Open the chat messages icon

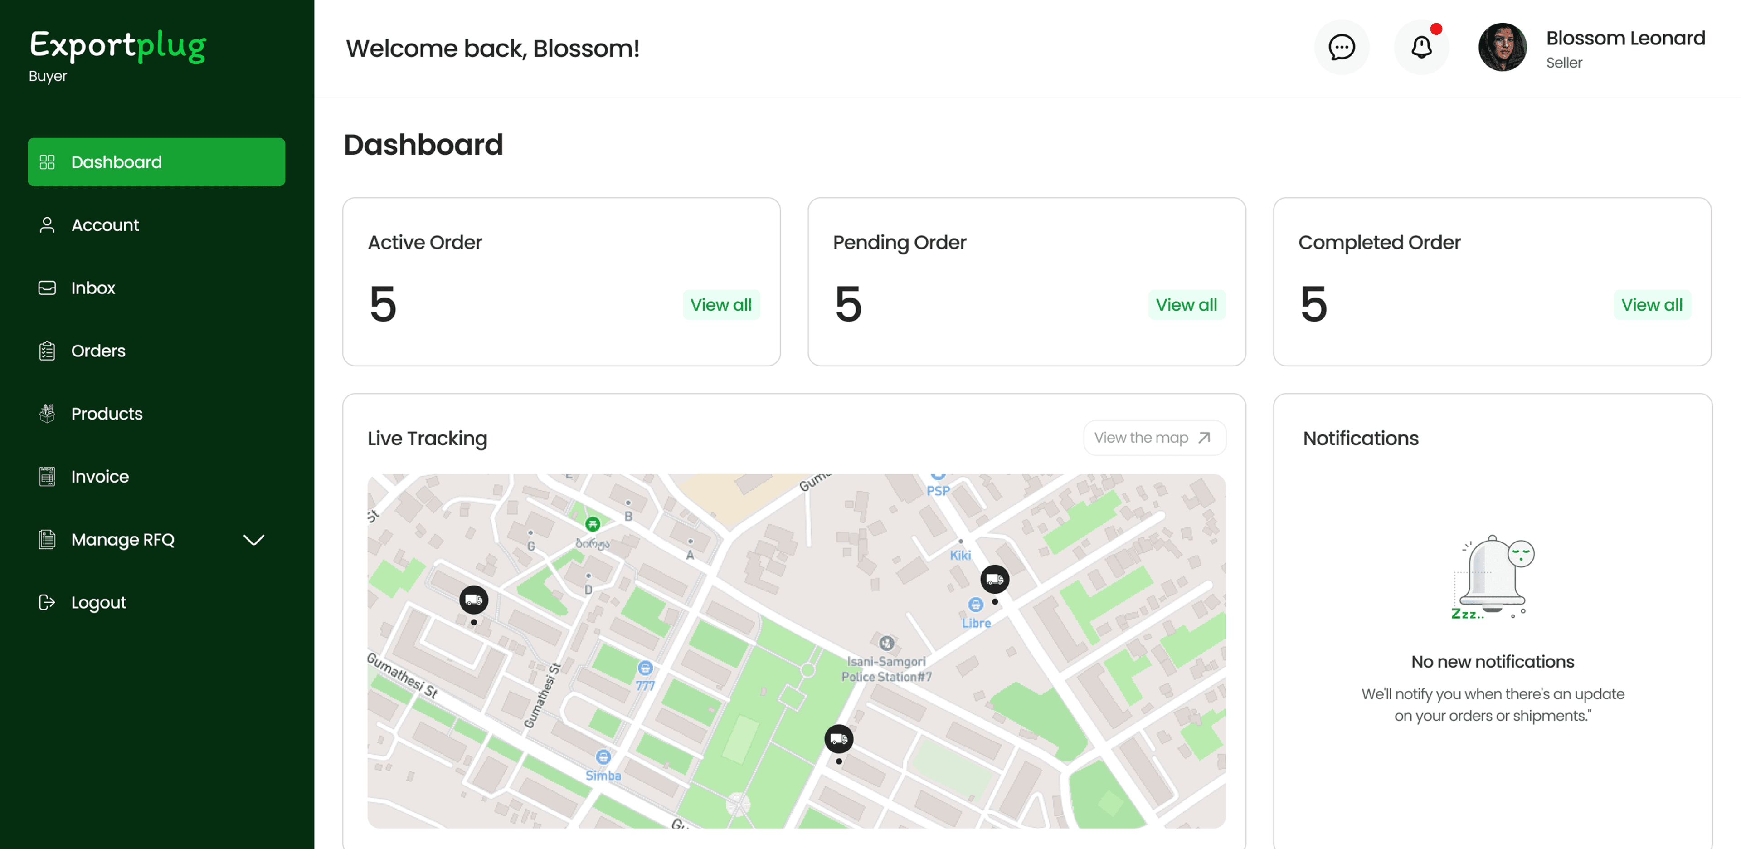[x=1341, y=47]
